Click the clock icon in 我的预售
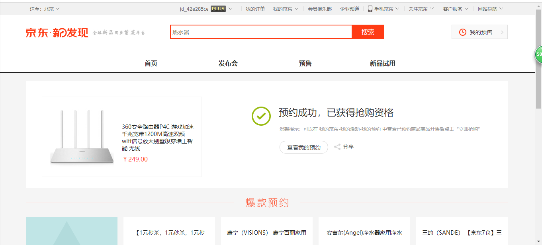Image resolution: width=542 pixels, height=245 pixels. [463, 32]
